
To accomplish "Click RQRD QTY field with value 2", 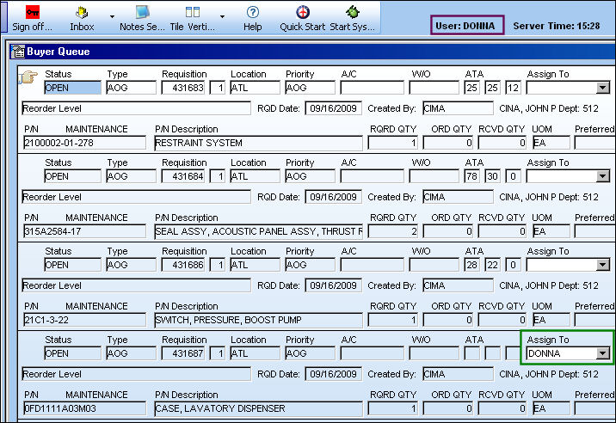I will (x=392, y=231).
